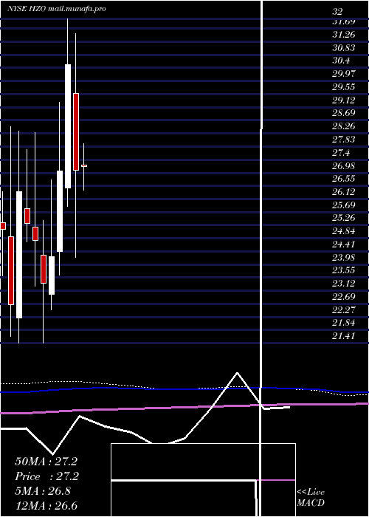The image size is (369, 517).
Task: Select the tall red candle beside the tallest white candle
Action: tap(76, 132)
